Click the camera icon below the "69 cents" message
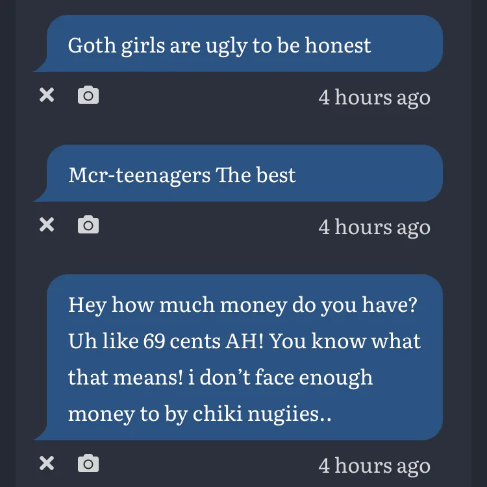 [88, 464]
